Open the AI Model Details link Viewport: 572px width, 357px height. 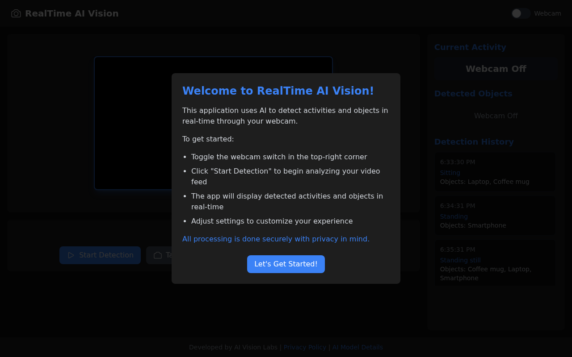click(357, 347)
